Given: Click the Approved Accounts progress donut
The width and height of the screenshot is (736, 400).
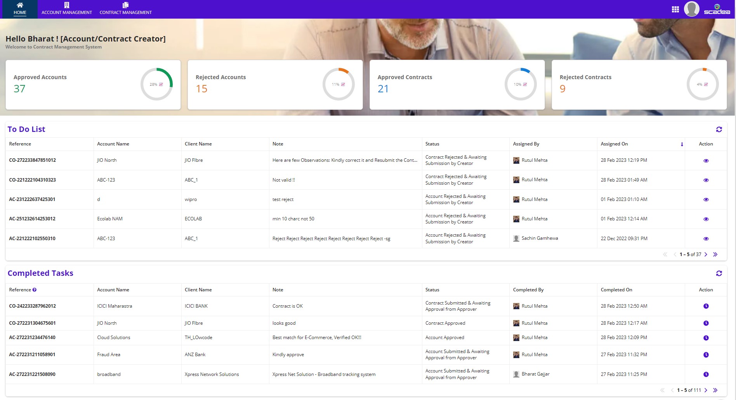Looking at the screenshot, I should [x=156, y=84].
